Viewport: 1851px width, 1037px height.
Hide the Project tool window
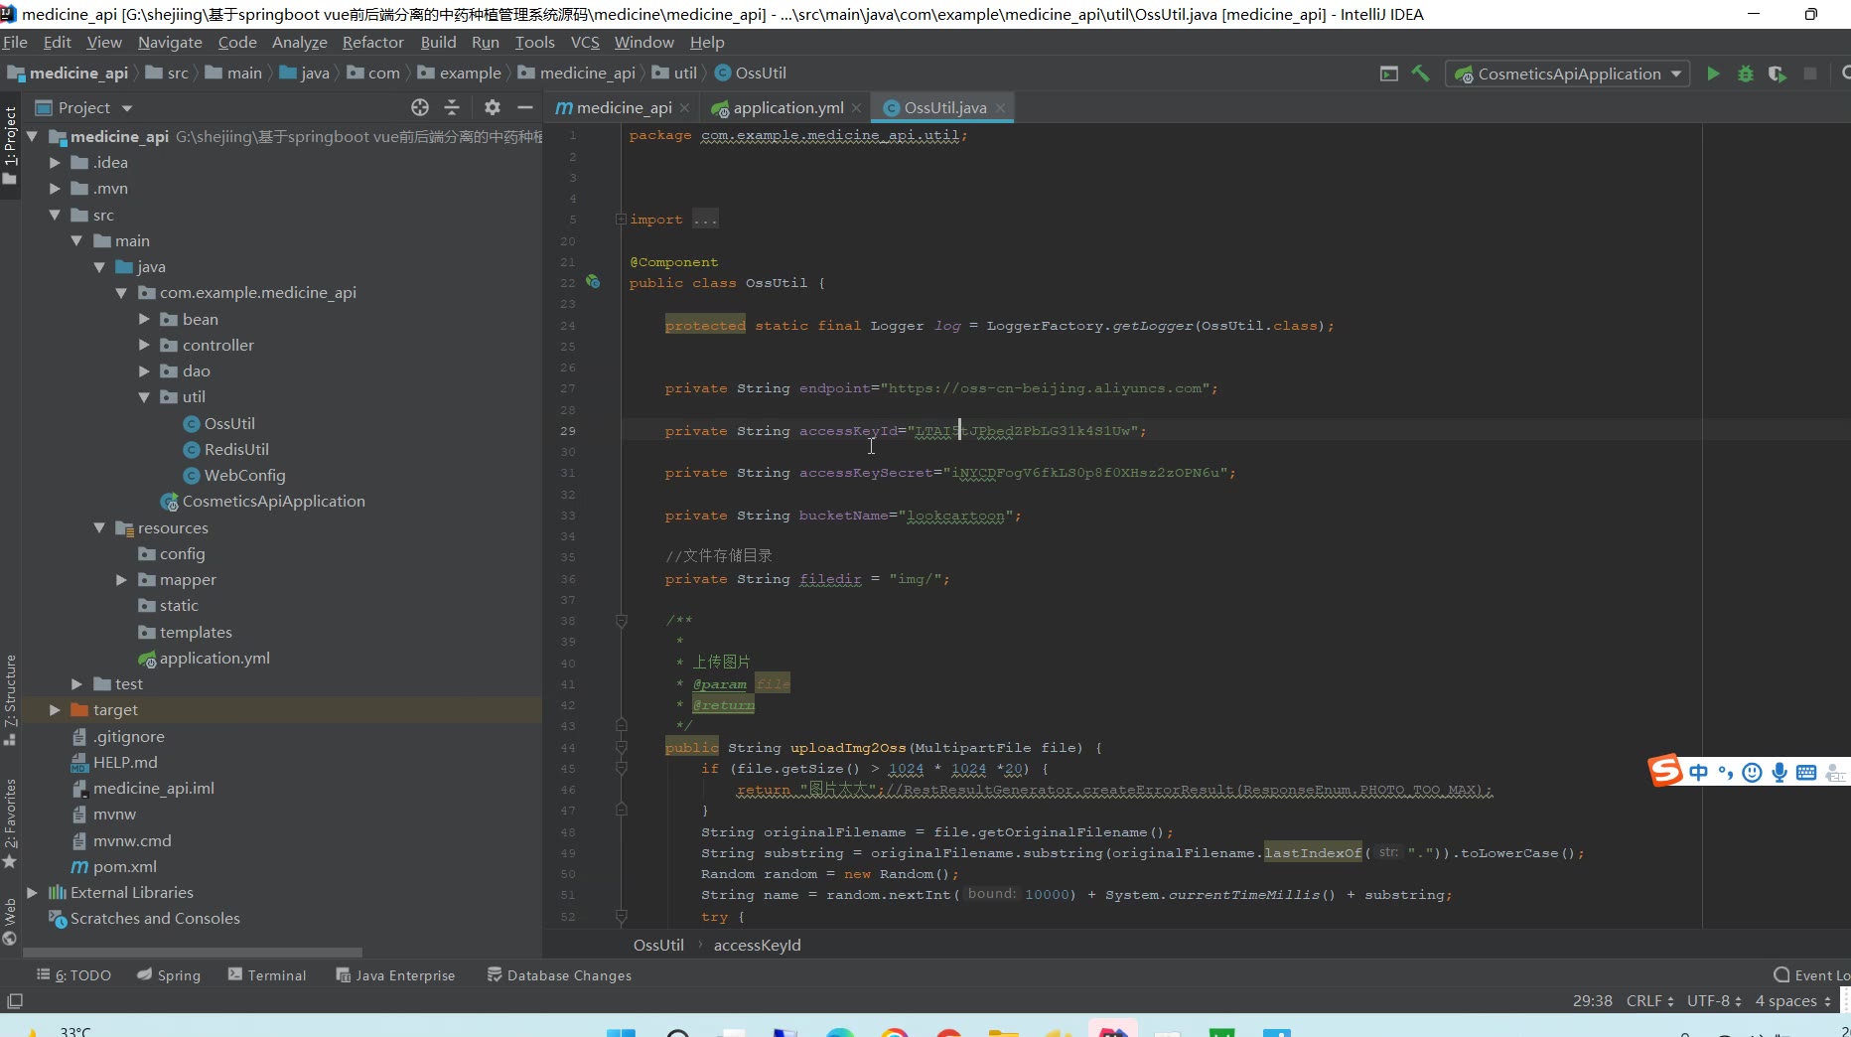click(x=525, y=107)
